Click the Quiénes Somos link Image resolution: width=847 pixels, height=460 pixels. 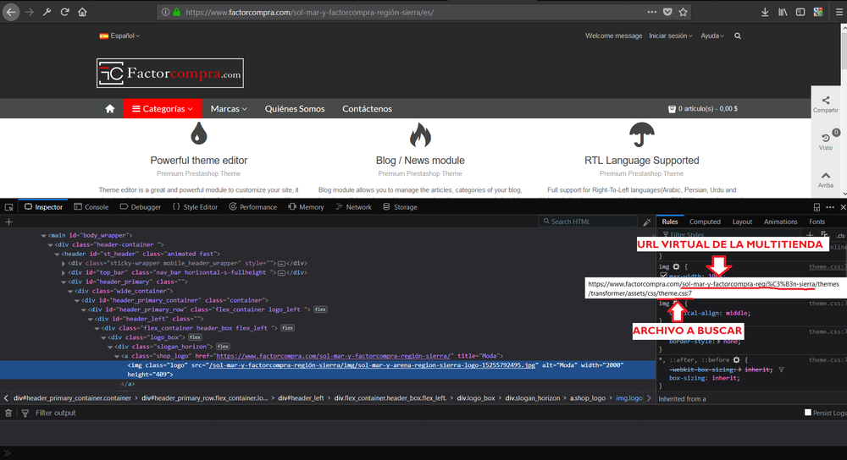295,109
